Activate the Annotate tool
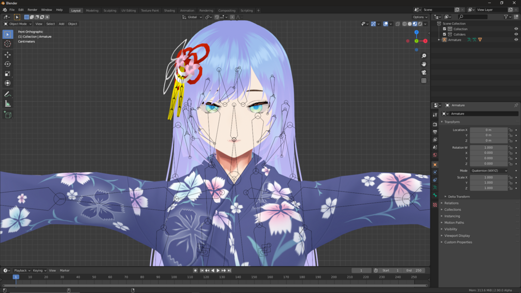Image resolution: width=521 pixels, height=293 pixels. [8, 94]
